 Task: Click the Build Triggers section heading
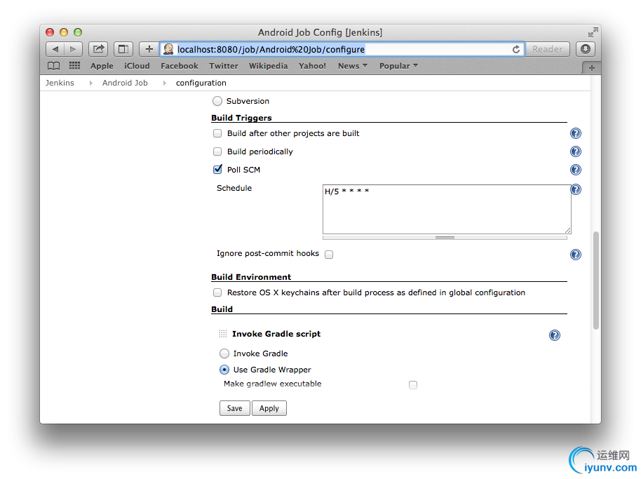tap(241, 118)
